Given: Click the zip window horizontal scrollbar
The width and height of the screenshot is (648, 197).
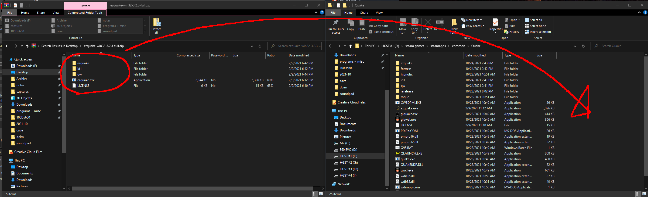Looking at the screenshot, I should pyautogui.click(x=192, y=188).
